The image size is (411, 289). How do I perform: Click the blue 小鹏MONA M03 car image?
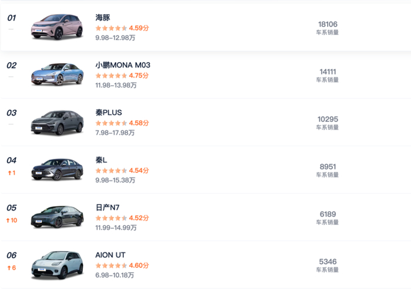point(57,74)
